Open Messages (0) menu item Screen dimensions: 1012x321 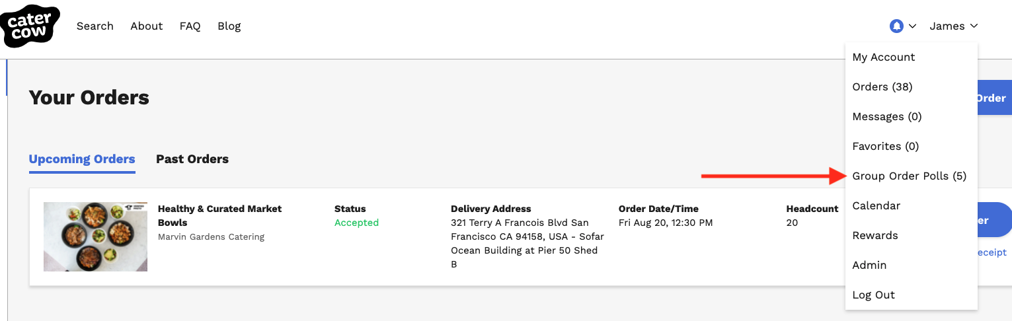(887, 117)
